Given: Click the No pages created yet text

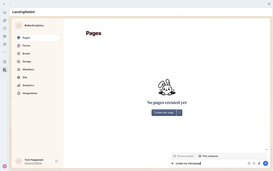Looking at the screenshot, I should [167, 103].
